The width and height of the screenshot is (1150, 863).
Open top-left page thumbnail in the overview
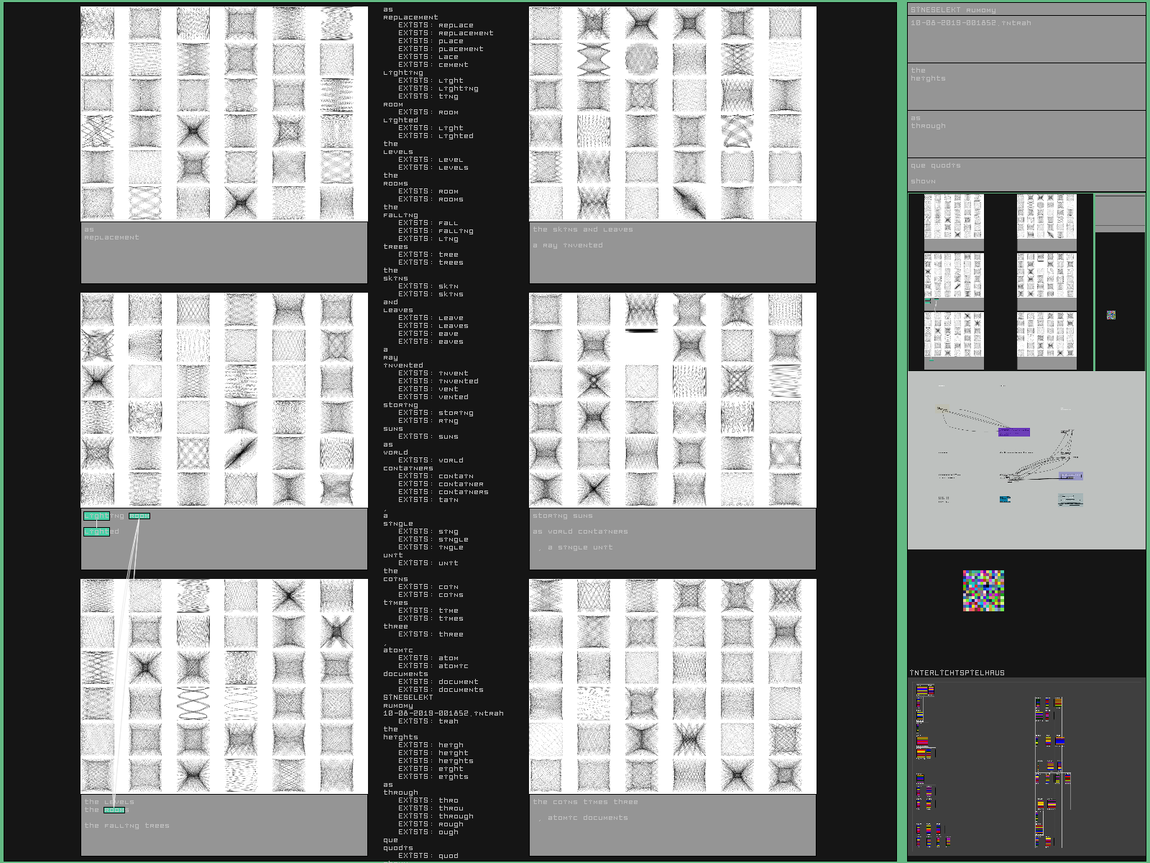(x=954, y=217)
